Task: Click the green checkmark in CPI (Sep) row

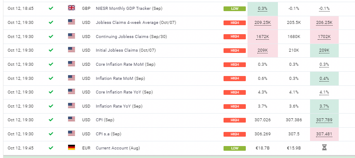Action: [x=51, y=120]
